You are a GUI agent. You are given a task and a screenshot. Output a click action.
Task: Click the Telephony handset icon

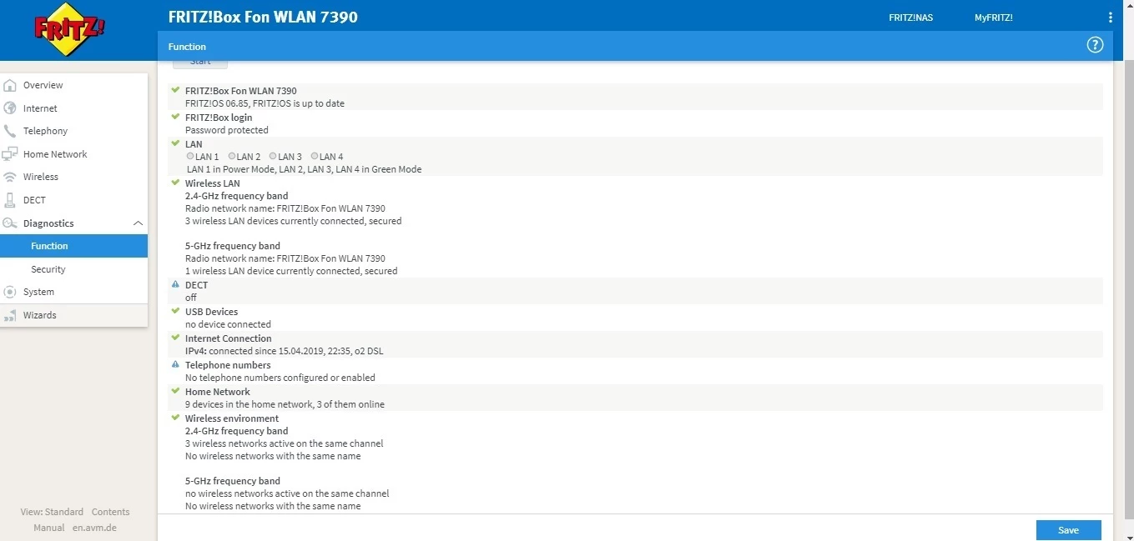click(x=10, y=131)
